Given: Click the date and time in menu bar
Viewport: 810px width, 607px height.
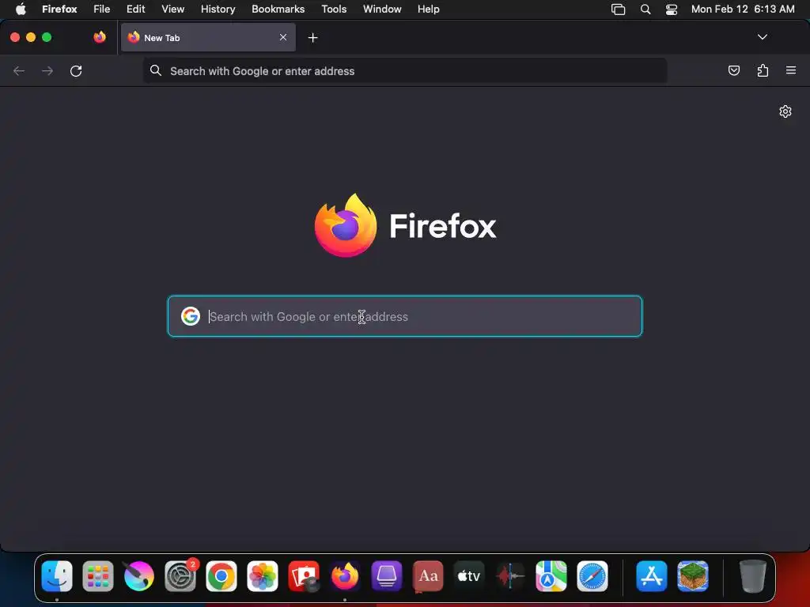Looking at the screenshot, I should (743, 9).
